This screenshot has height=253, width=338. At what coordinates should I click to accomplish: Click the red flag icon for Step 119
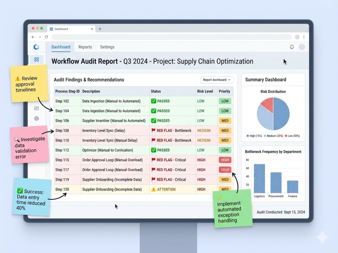153,179
